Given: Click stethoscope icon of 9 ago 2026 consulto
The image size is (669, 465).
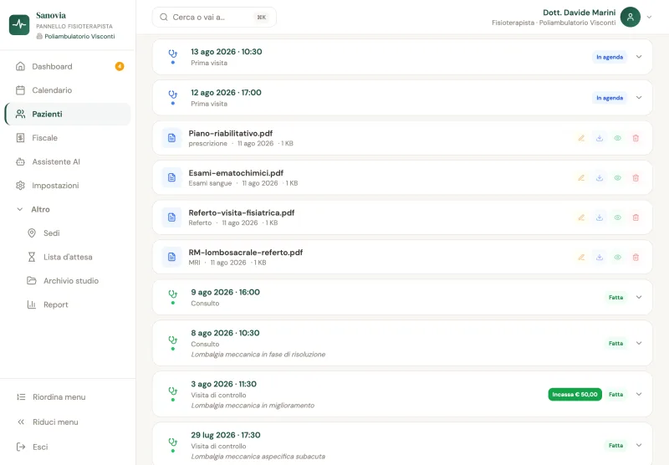Looking at the screenshot, I should (x=173, y=294).
